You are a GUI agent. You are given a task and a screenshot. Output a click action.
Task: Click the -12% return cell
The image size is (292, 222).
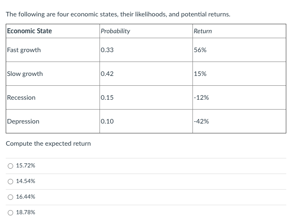[x=201, y=98]
